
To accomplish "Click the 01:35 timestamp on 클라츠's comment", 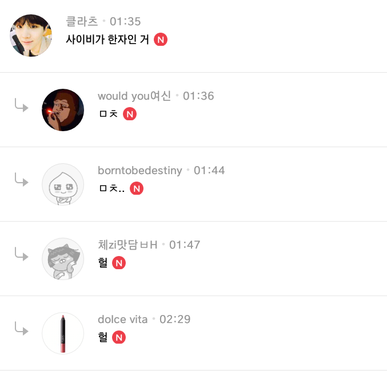I will 125,22.
